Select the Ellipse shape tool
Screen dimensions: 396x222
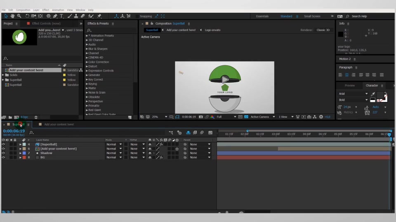pyautogui.click(x=48, y=16)
